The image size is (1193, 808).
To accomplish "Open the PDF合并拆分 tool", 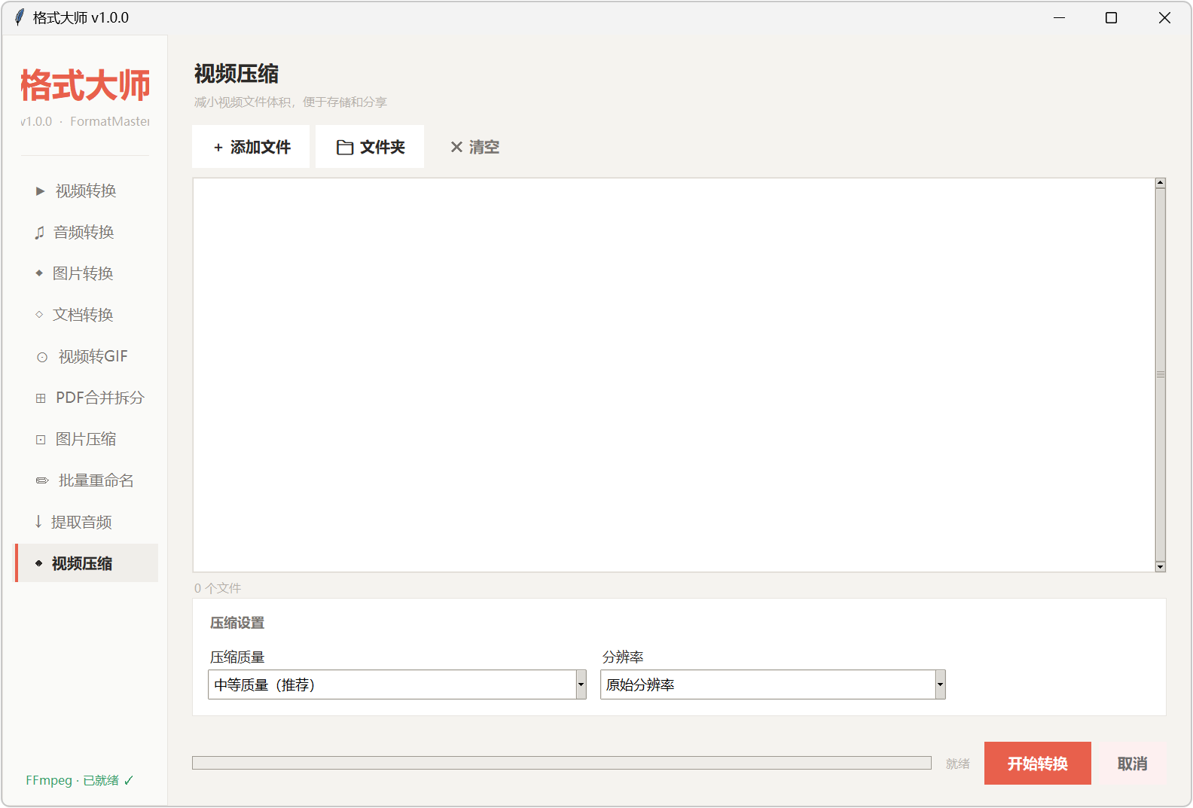I will point(87,398).
